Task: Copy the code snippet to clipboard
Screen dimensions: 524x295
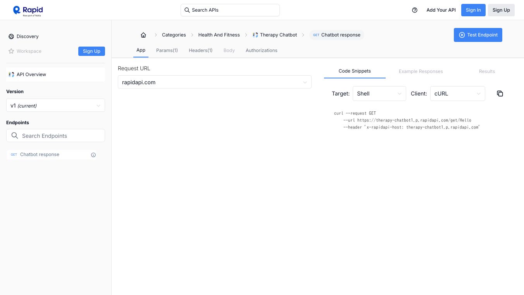Action: (x=500, y=94)
